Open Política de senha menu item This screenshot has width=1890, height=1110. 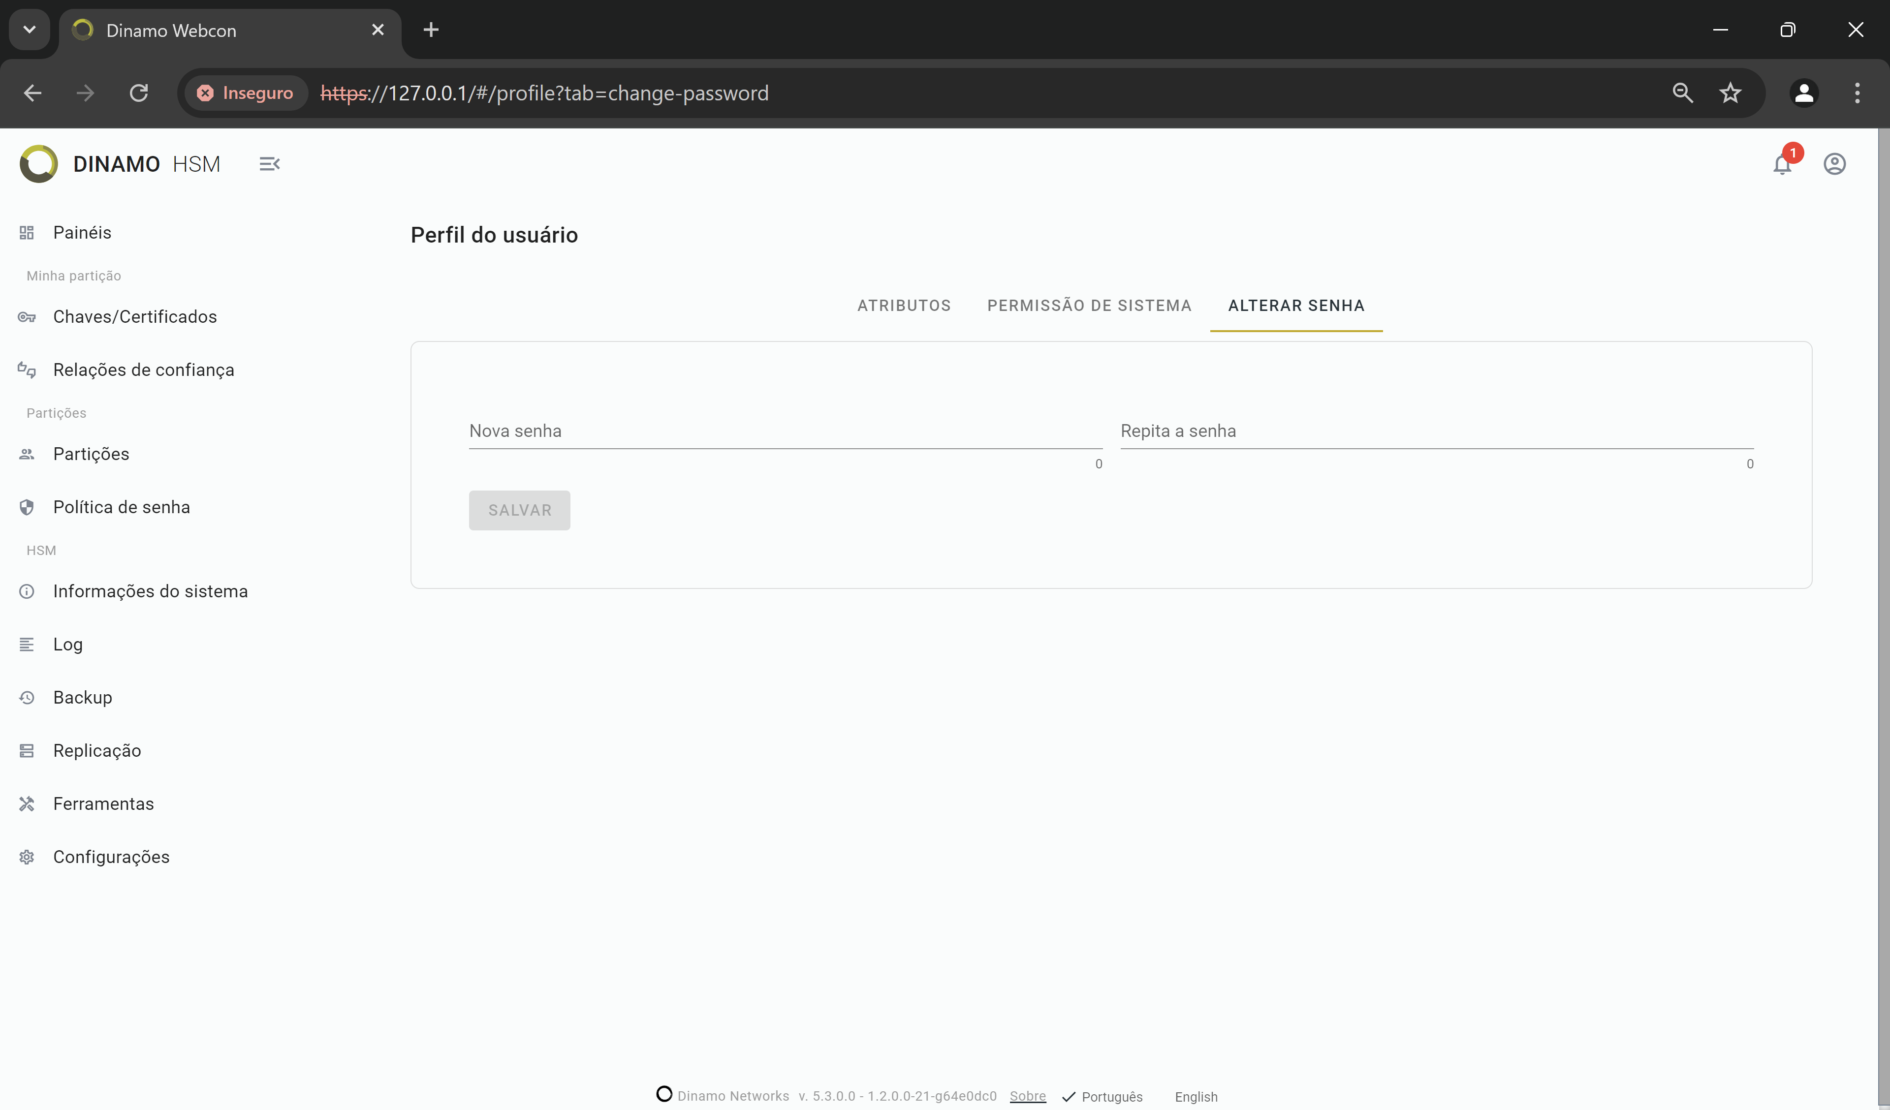pyautogui.click(x=122, y=507)
